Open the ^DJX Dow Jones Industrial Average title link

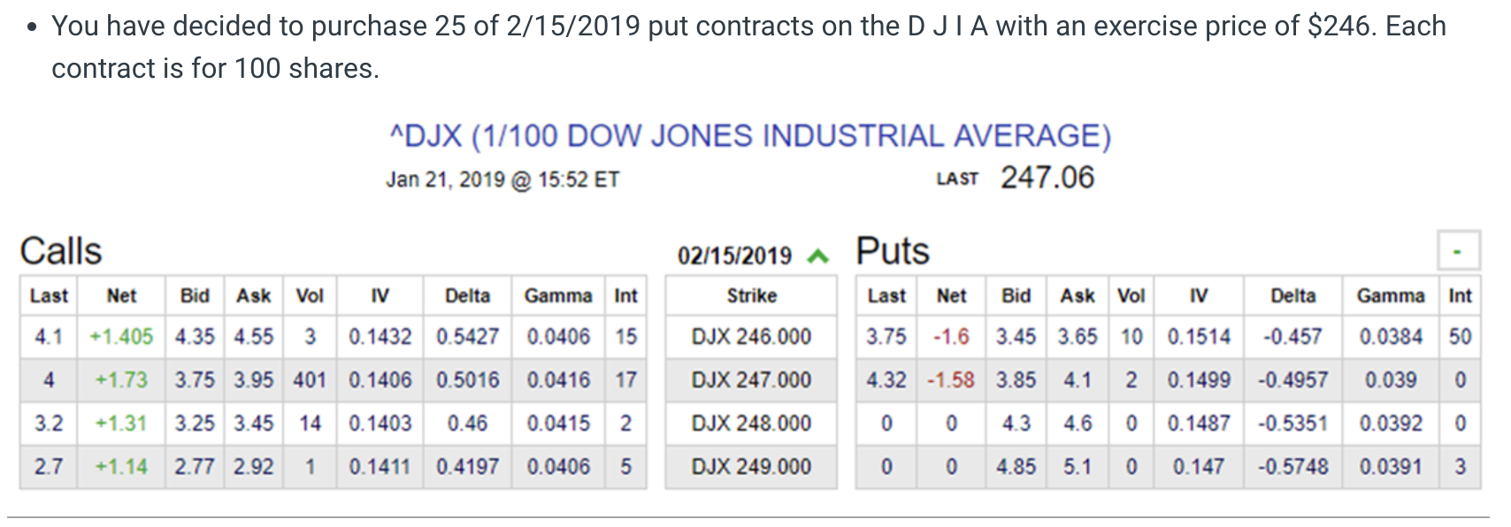pyautogui.click(x=749, y=136)
